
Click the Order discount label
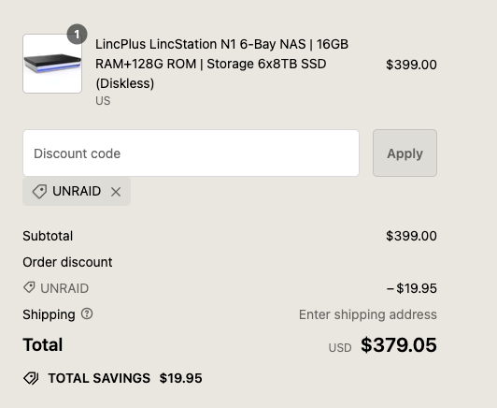[67, 262]
